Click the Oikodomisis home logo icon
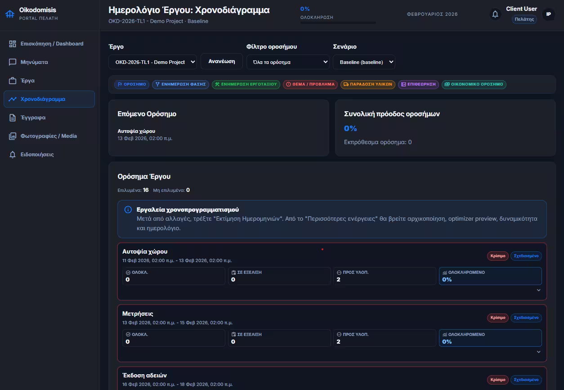This screenshot has width=564, height=390. click(9, 14)
